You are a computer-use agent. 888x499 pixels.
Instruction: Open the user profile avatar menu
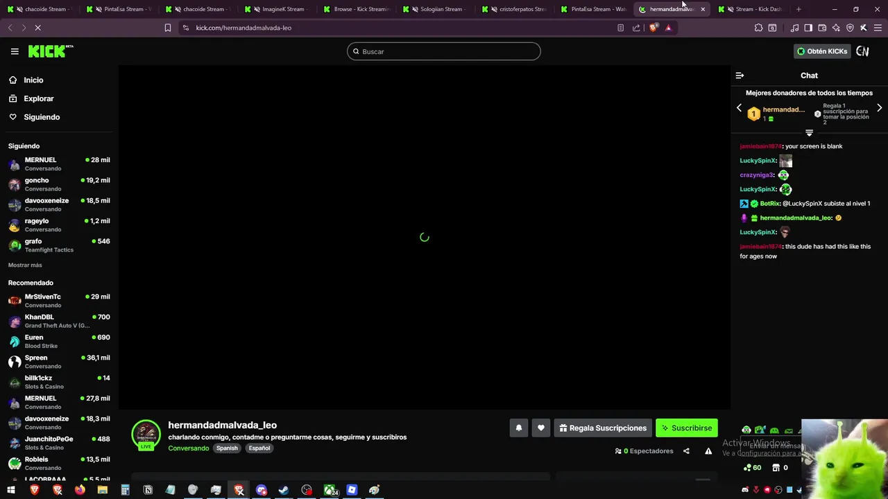pyautogui.click(x=862, y=51)
